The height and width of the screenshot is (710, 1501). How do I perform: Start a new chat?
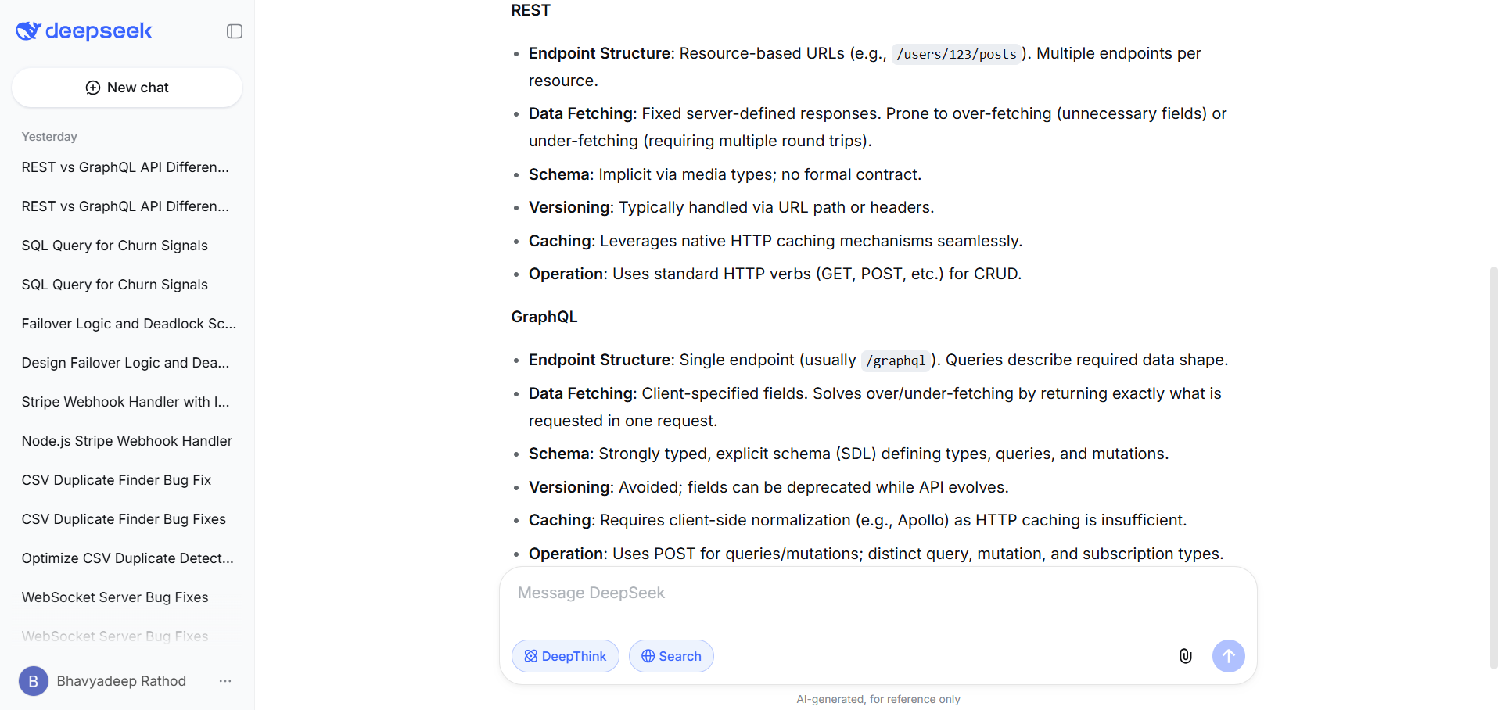(127, 87)
